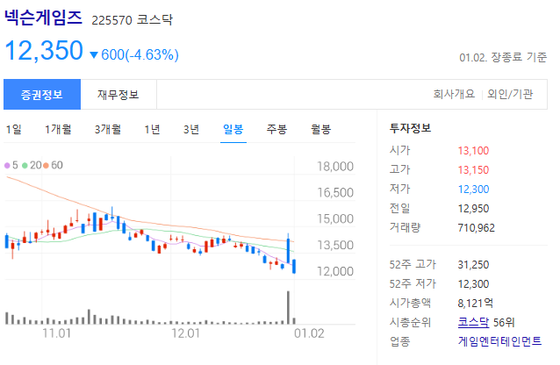Screen dimensions: 560x365
Task: Select the 월봉 monthly chart tab
Action: click(x=320, y=129)
